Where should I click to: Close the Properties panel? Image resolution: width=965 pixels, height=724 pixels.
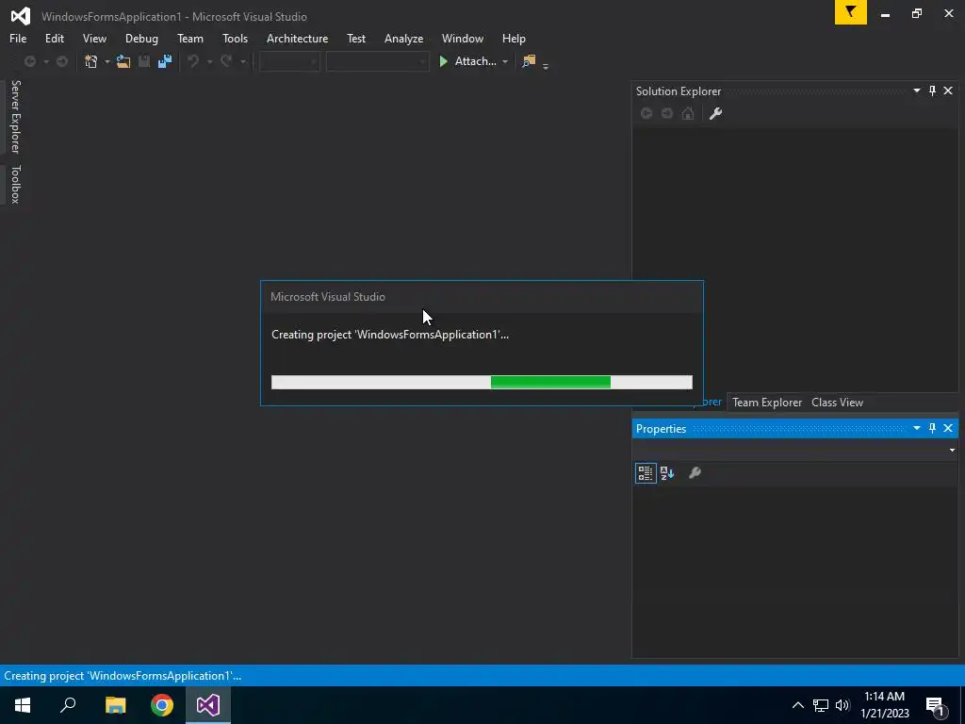coord(948,428)
